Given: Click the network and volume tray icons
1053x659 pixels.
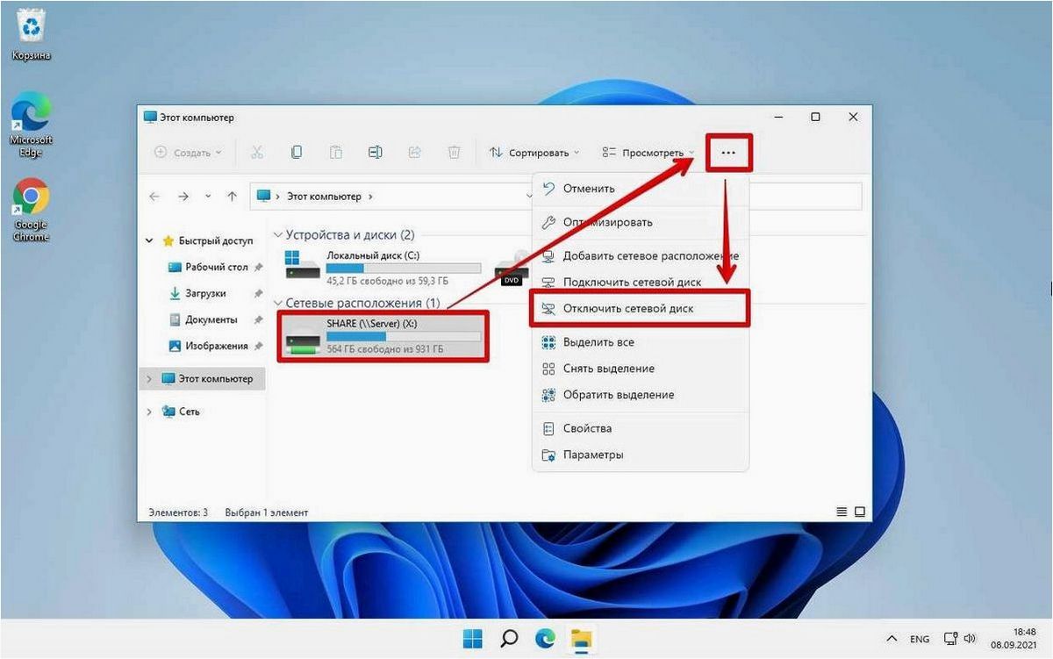Looking at the screenshot, I should (961, 638).
